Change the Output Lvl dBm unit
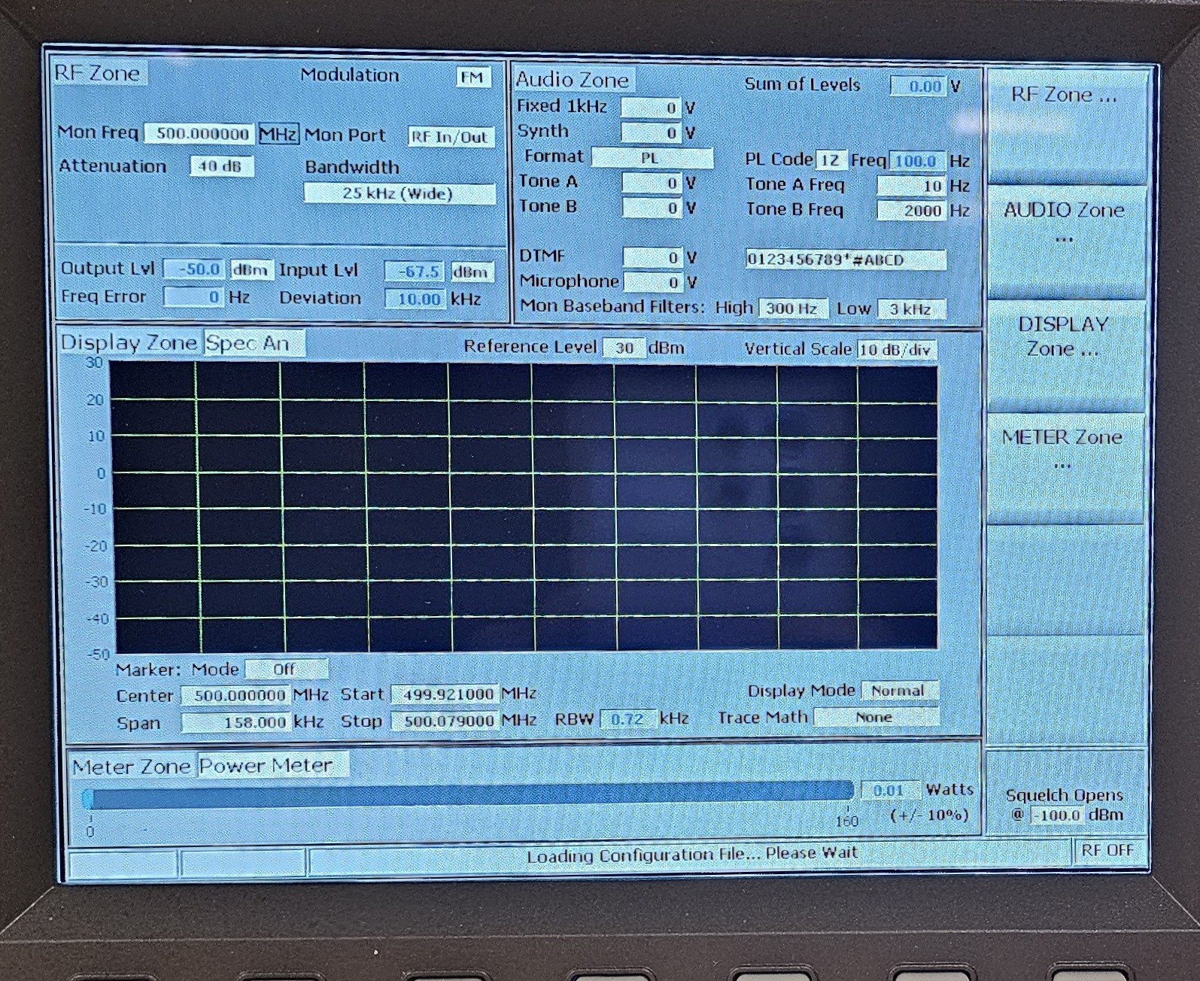Screen dimensions: 1200x981 click(x=250, y=269)
